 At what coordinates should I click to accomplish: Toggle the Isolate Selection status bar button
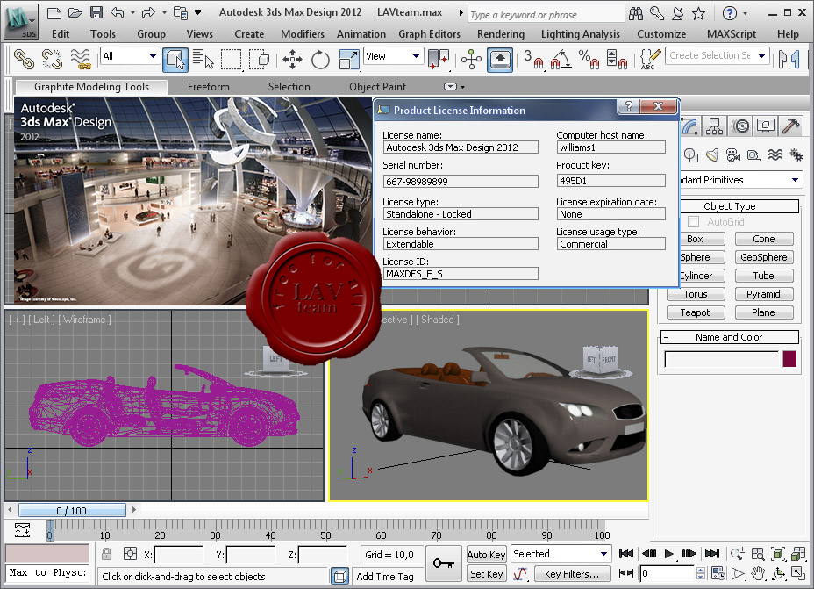pos(340,576)
